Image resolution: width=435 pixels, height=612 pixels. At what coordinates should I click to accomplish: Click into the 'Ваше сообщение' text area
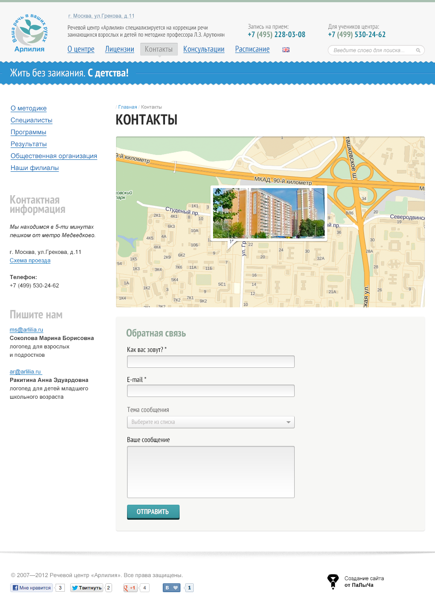(x=210, y=472)
